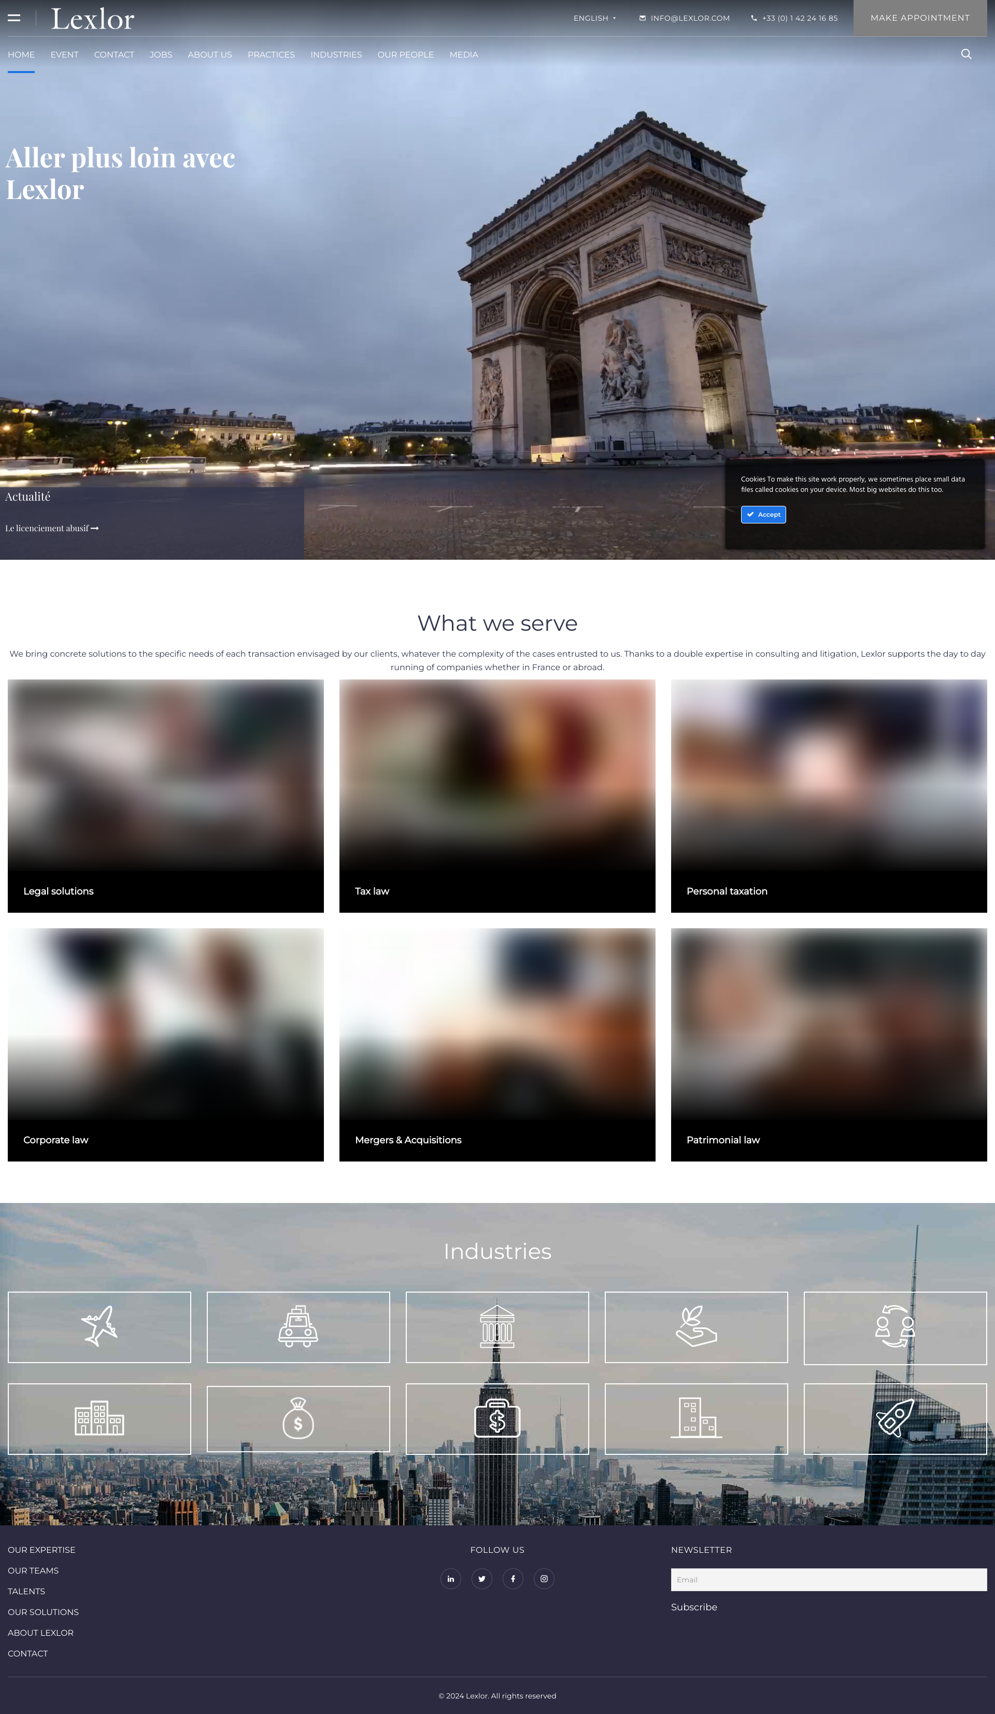Click the rocket startup industry icon
Screen dimensions: 995x1714
point(895,1418)
